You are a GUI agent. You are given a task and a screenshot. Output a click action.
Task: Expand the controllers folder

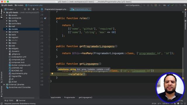coord(7,24)
